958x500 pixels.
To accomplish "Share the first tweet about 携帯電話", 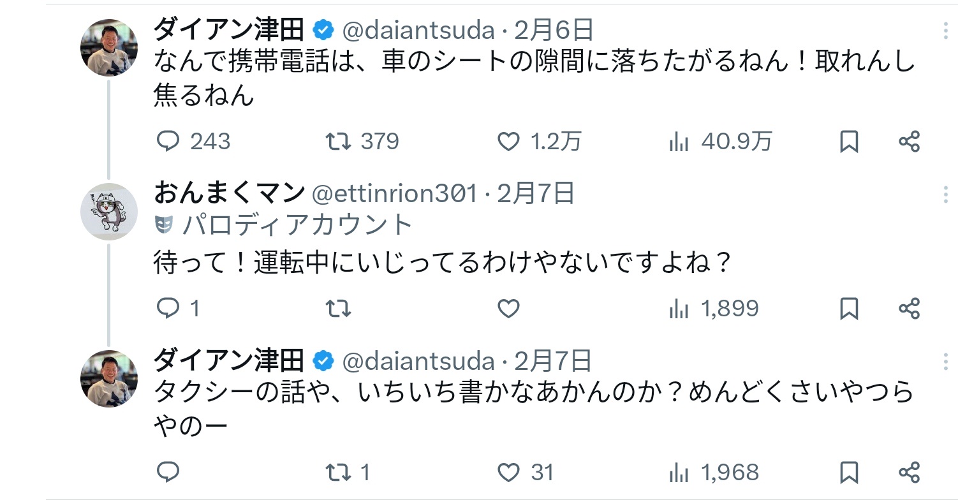I will point(909,141).
